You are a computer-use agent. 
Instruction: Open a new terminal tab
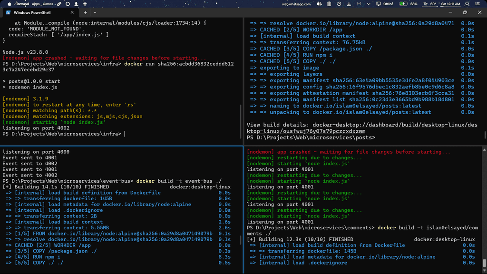[86, 12]
